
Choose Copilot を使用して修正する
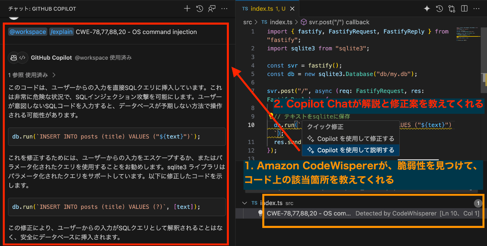coord(351,139)
